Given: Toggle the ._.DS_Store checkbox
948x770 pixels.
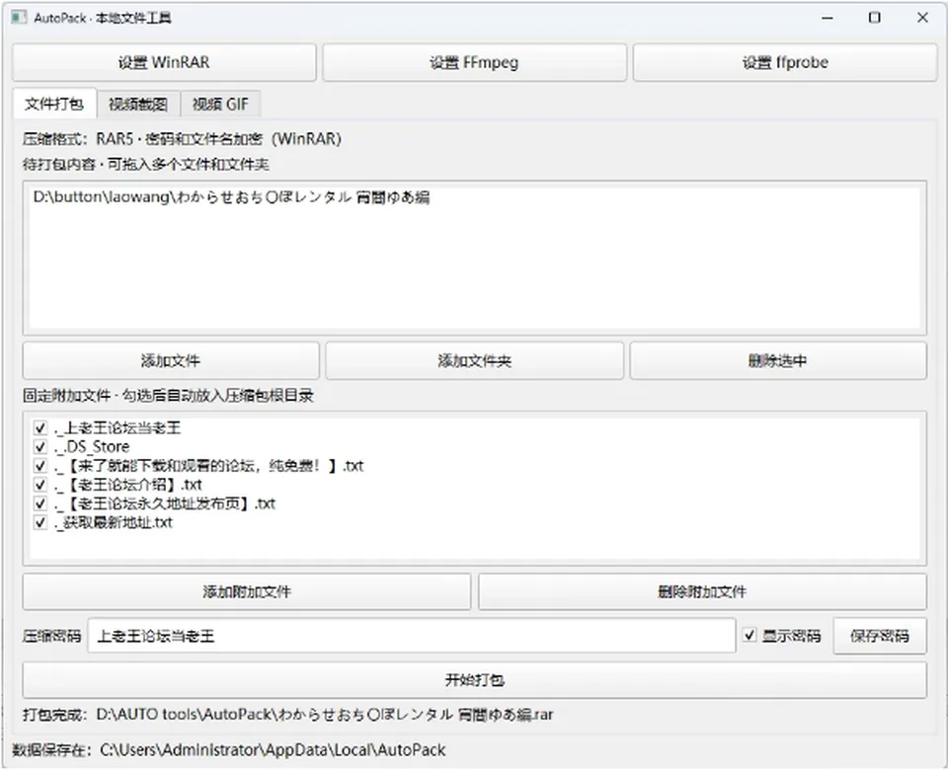Looking at the screenshot, I should pyautogui.click(x=40, y=446).
